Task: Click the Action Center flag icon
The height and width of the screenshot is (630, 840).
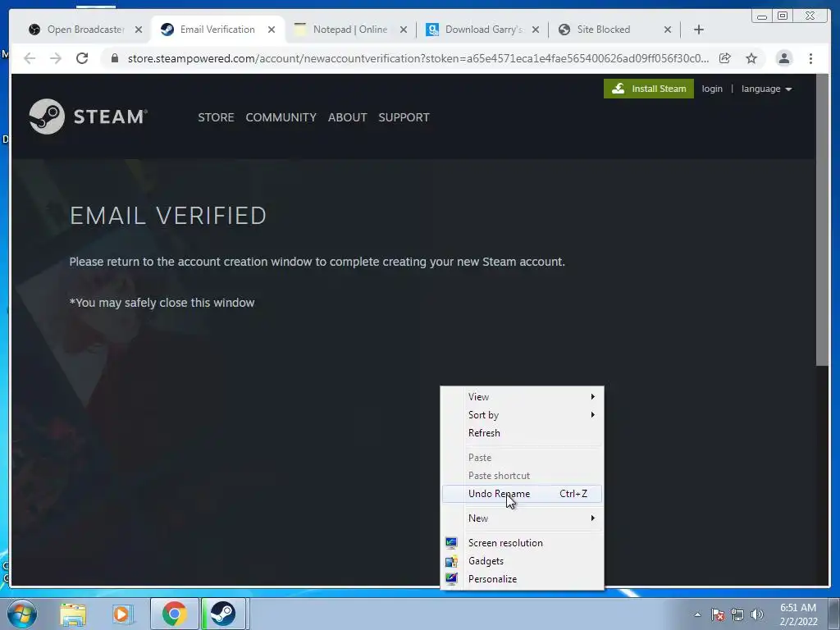Action: (718, 614)
